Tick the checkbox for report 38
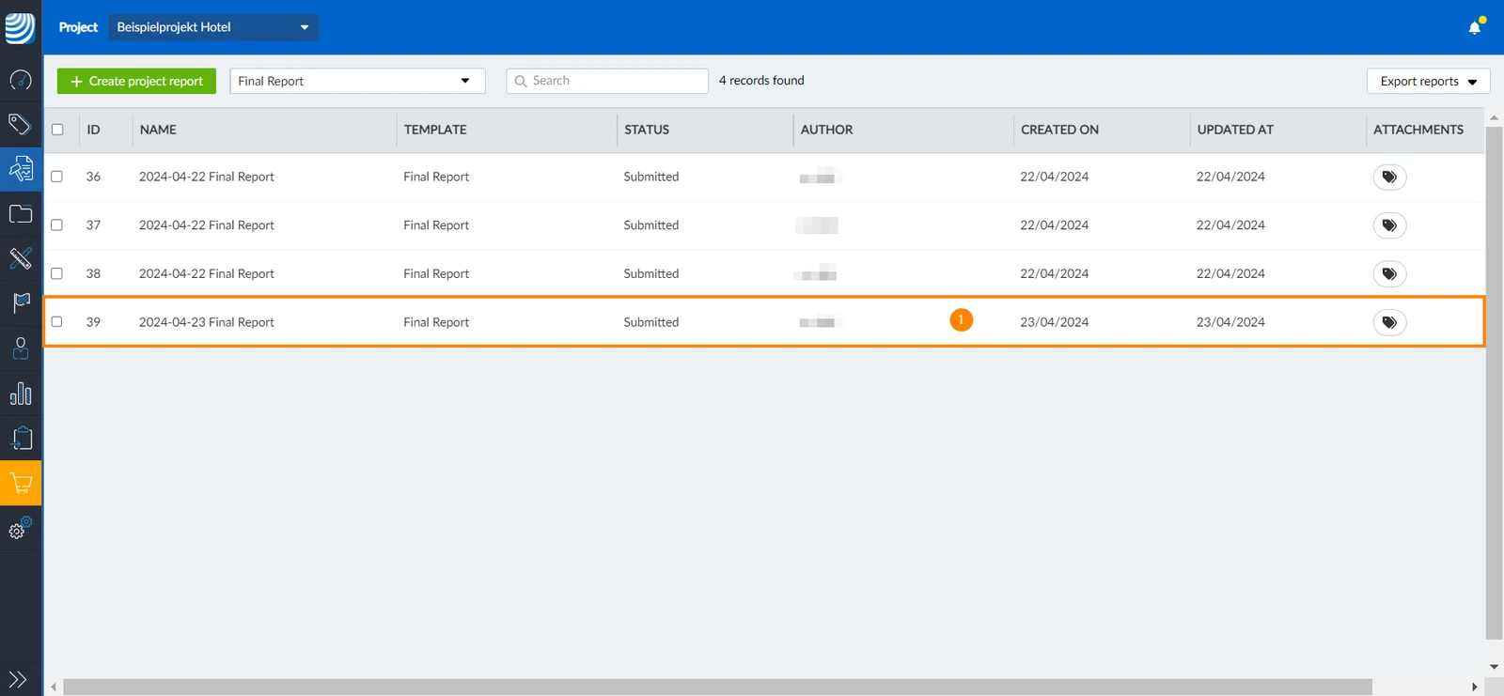1504x696 pixels. [x=56, y=273]
